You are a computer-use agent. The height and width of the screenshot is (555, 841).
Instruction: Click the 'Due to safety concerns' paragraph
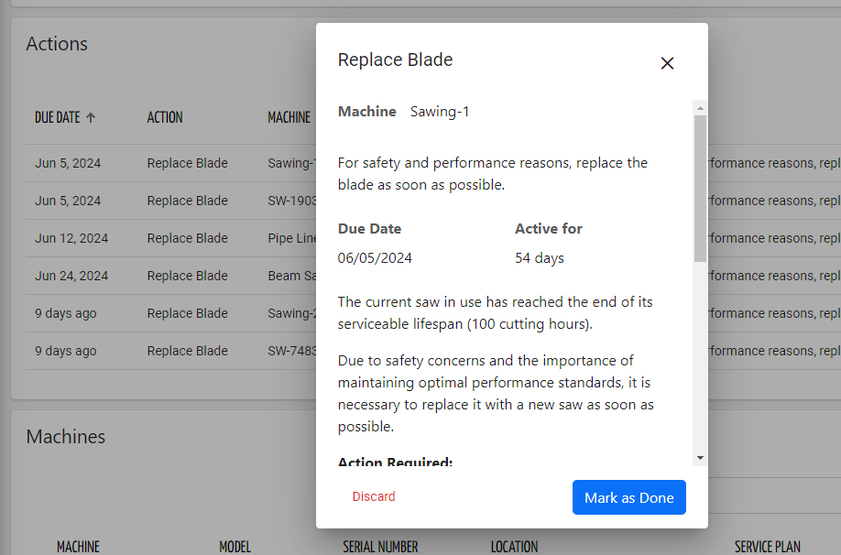pos(496,394)
